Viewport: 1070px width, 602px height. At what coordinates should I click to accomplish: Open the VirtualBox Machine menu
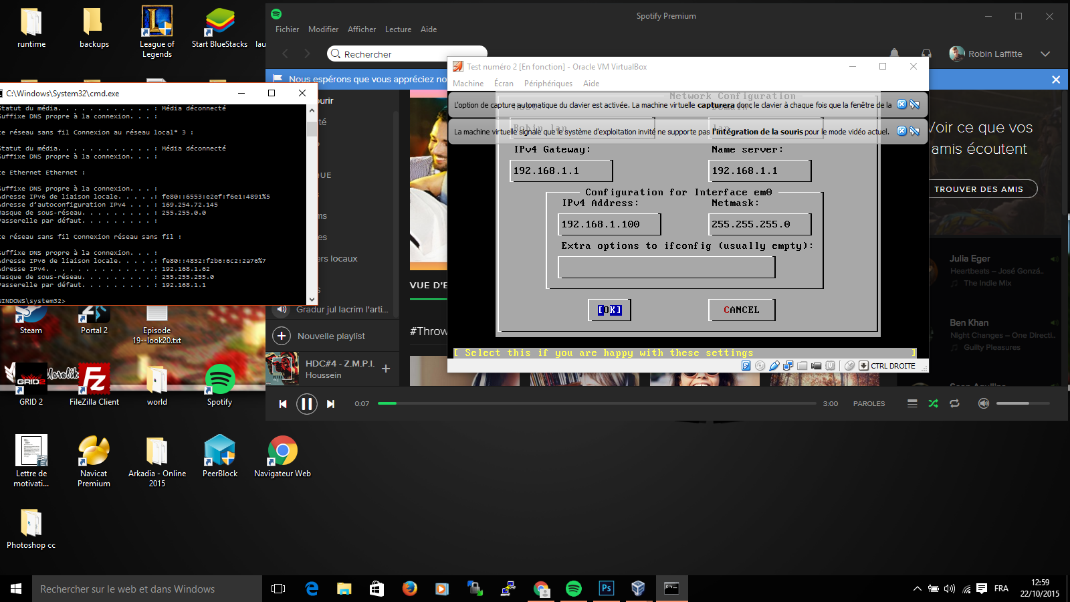[468, 84]
